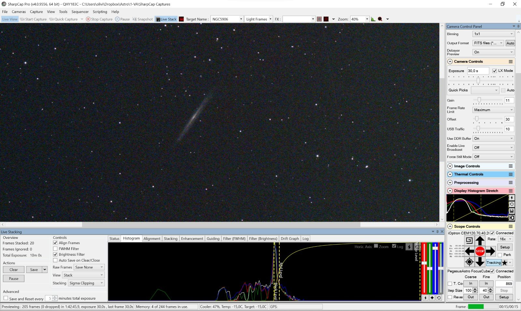Screen dimensions: 521x311
Task: Click the up arrow to slew the mount
Action: 480,241
